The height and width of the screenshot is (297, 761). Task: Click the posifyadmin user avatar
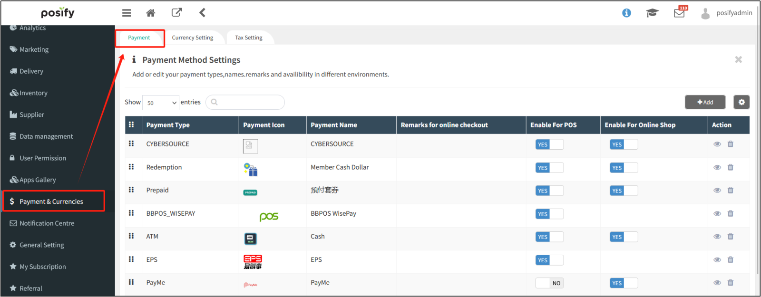pos(705,13)
